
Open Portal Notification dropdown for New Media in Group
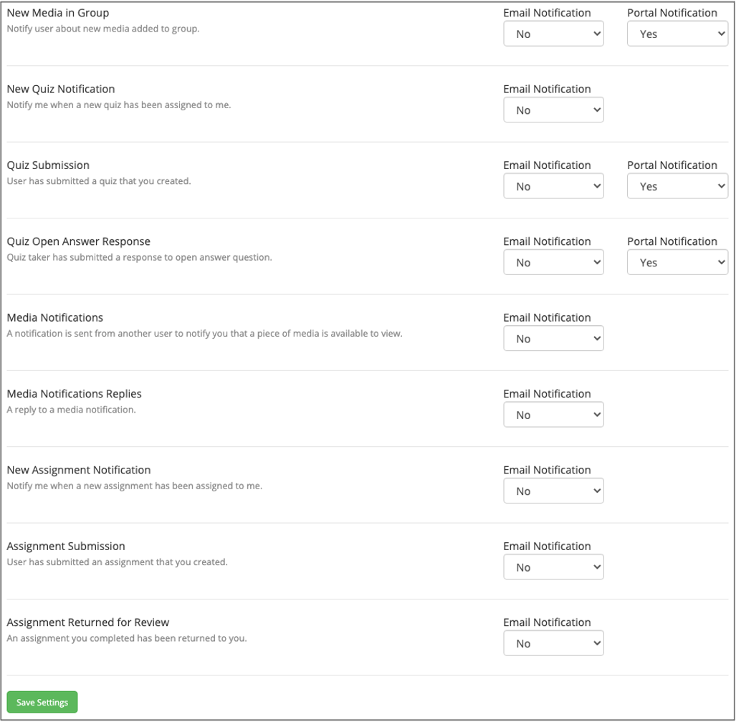pos(677,34)
